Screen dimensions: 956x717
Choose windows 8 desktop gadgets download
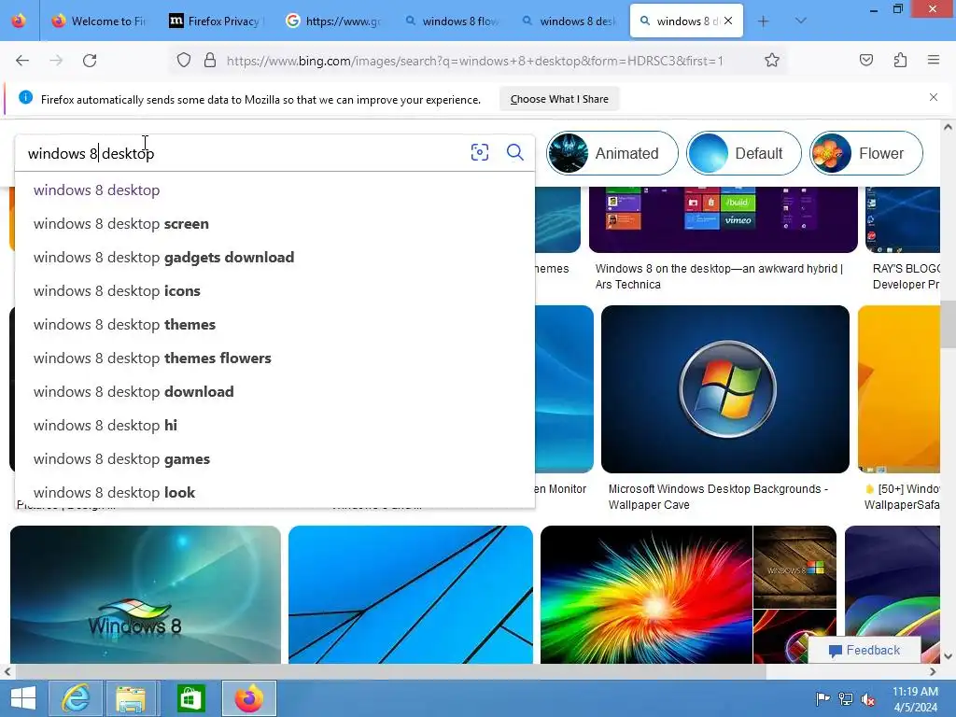tap(275, 258)
